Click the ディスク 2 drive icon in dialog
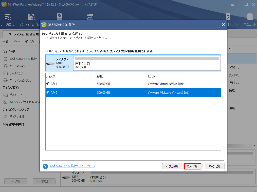The width and height of the screenshot is (257, 192). 50,64
